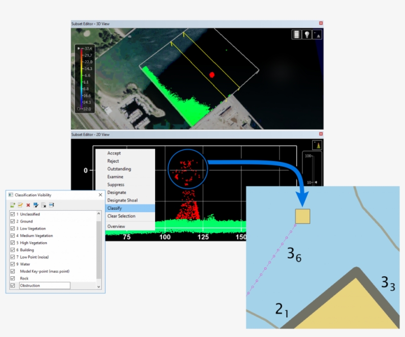Uncheck the Ground classification checkbox

click(13, 222)
